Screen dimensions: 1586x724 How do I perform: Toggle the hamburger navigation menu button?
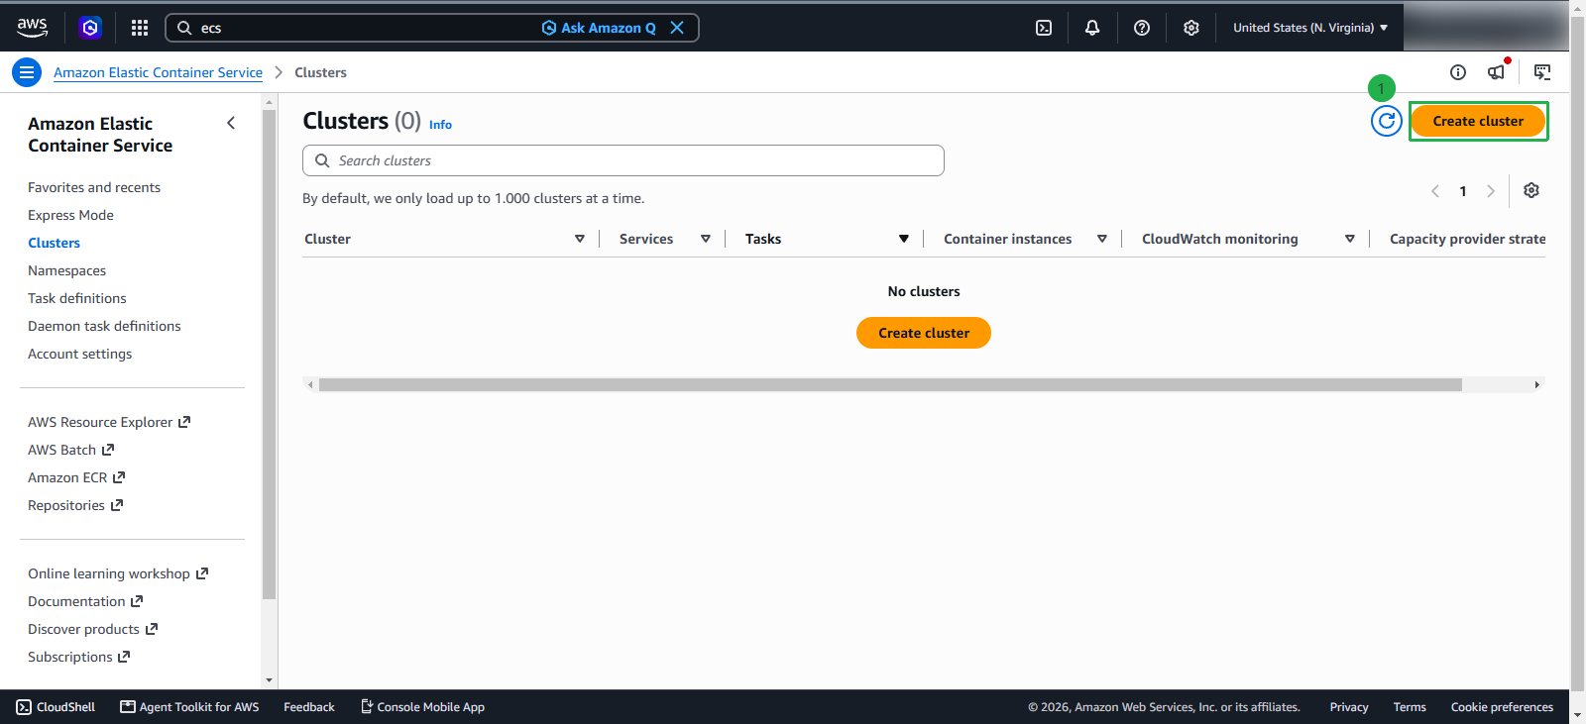pos(27,72)
